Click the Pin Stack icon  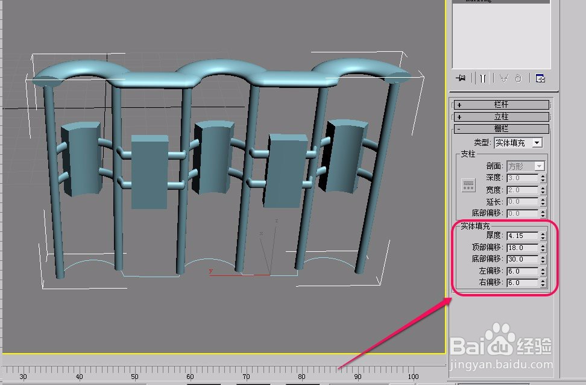[461, 78]
